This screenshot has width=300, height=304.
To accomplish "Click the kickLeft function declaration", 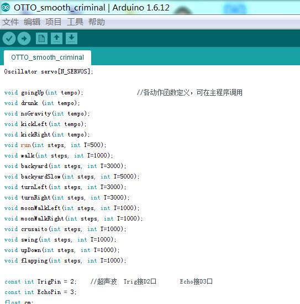I will (45, 124).
